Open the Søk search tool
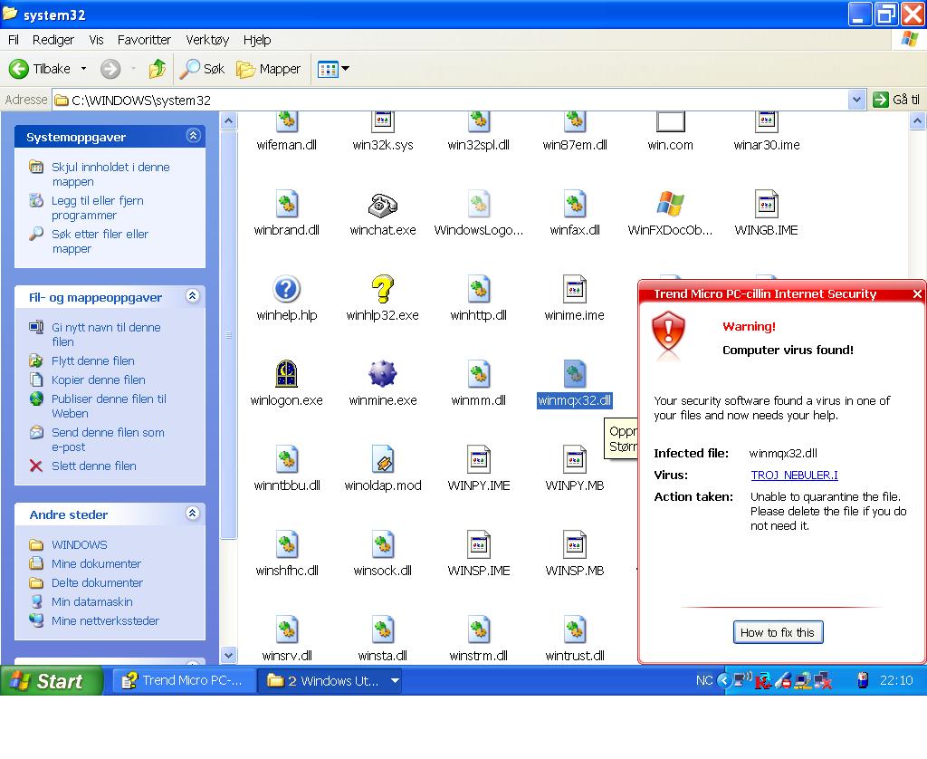The image size is (927, 759). point(202,69)
